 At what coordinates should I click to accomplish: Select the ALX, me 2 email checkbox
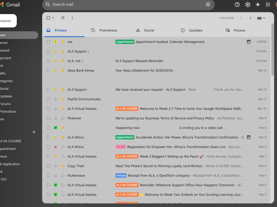coord(48,61)
